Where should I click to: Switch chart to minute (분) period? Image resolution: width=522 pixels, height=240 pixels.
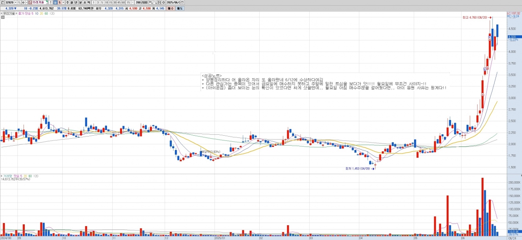(x=80, y=2)
